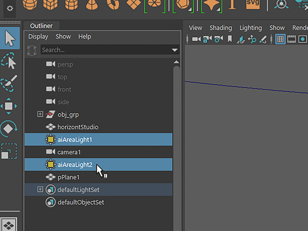Create a polygon plane from shelf

[134, 5]
